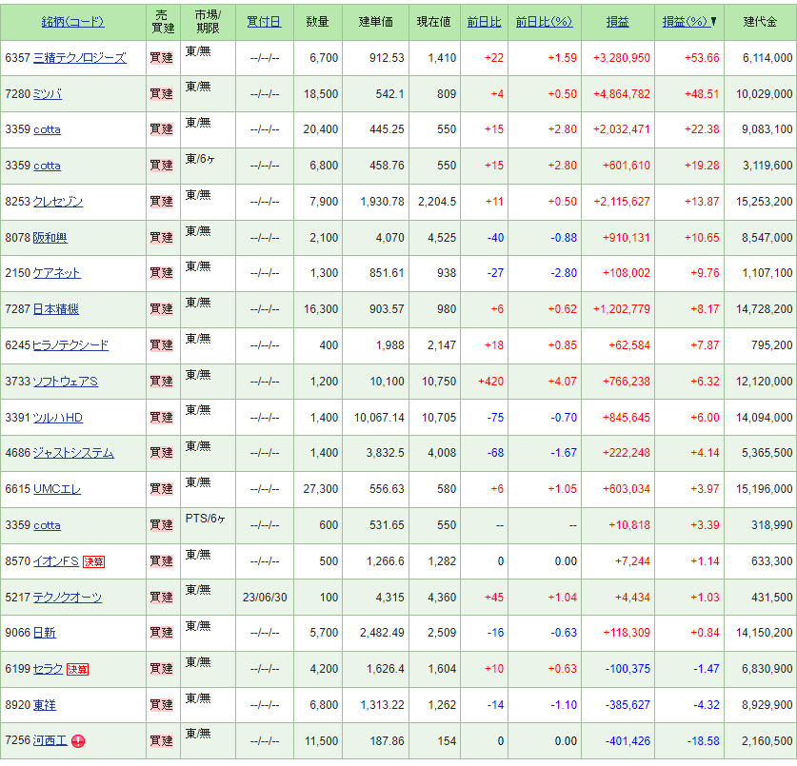
Task: Open the 三精テクノロジーズ stock link
Action: point(79,58)
